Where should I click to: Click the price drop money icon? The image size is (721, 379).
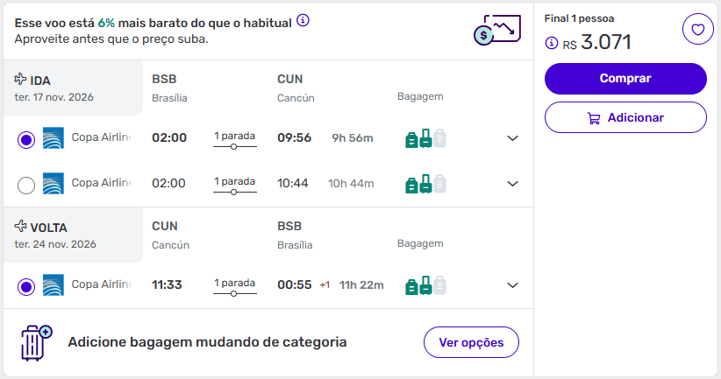point(492,31)
